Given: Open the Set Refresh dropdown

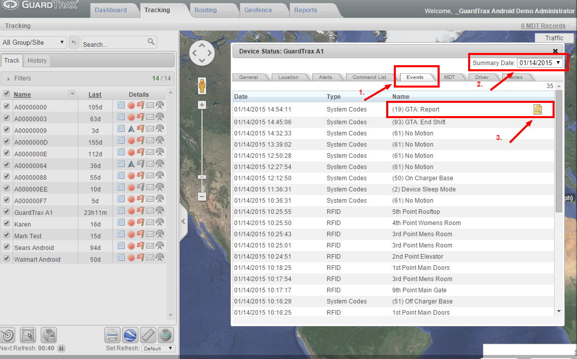Looking at the screenshot, I should [158, 348].
